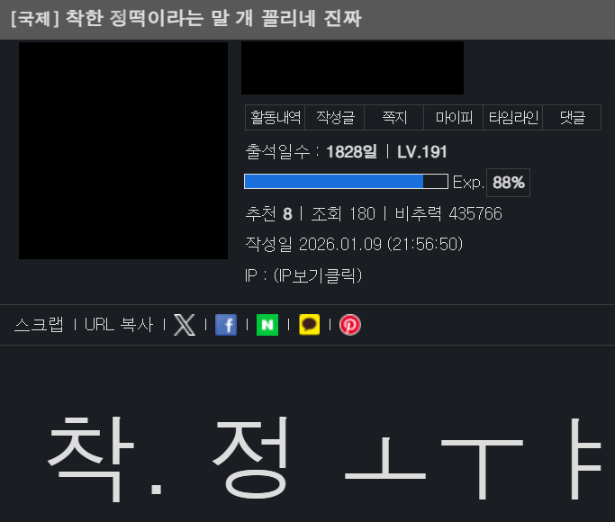This screenshot has height=522, width=615.
Task: Share the post on X
Action: click(184, 325)
